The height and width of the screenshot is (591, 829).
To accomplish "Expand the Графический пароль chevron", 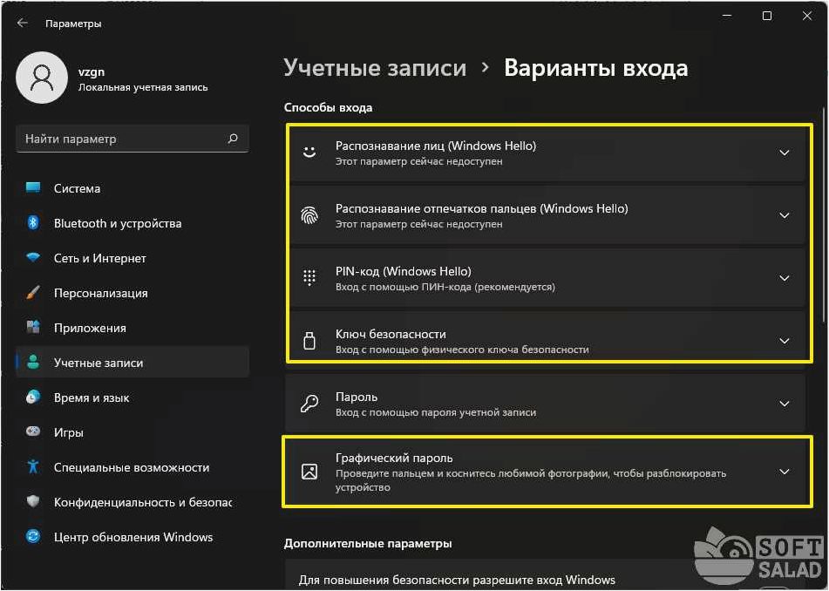I will coord(784,472).
